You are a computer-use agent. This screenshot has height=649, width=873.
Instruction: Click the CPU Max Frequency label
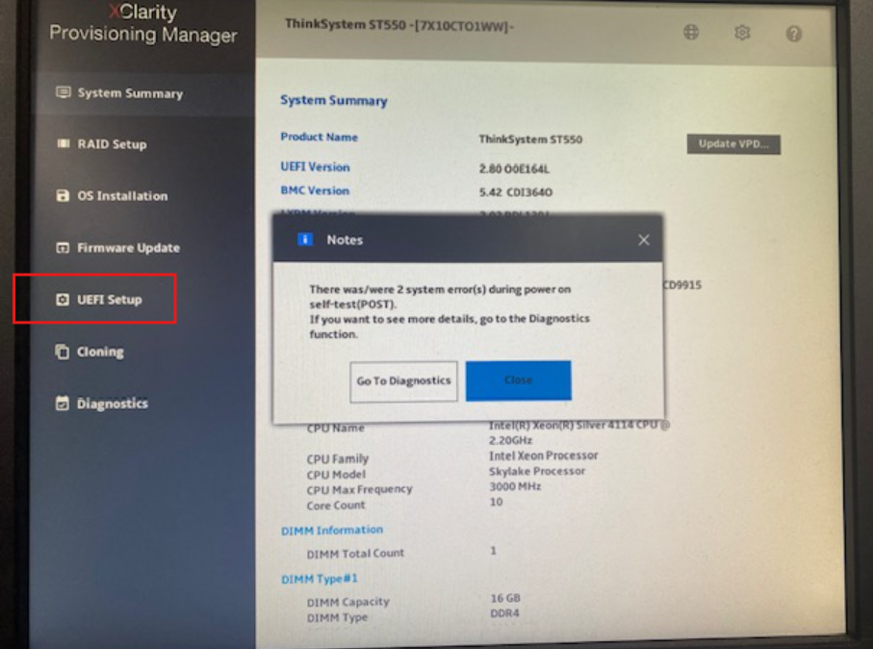click(x=359, y=490)
